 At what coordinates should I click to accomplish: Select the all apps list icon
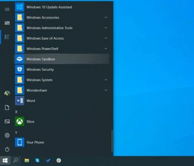point(7,37)
